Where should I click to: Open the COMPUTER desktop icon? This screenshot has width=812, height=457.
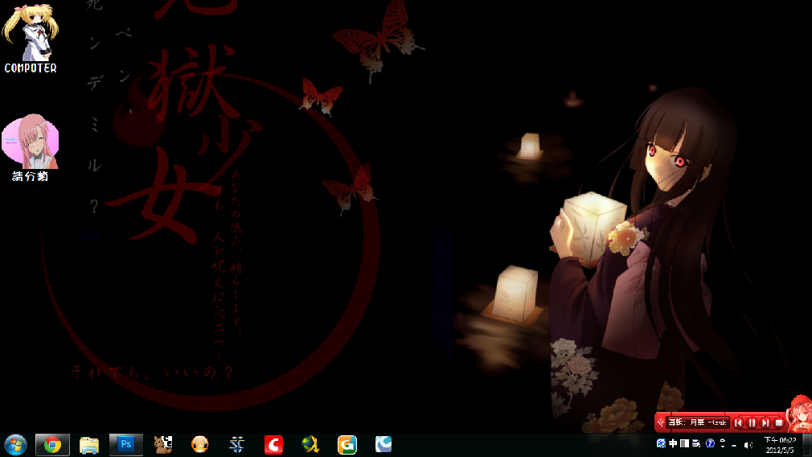coord(30,39)
